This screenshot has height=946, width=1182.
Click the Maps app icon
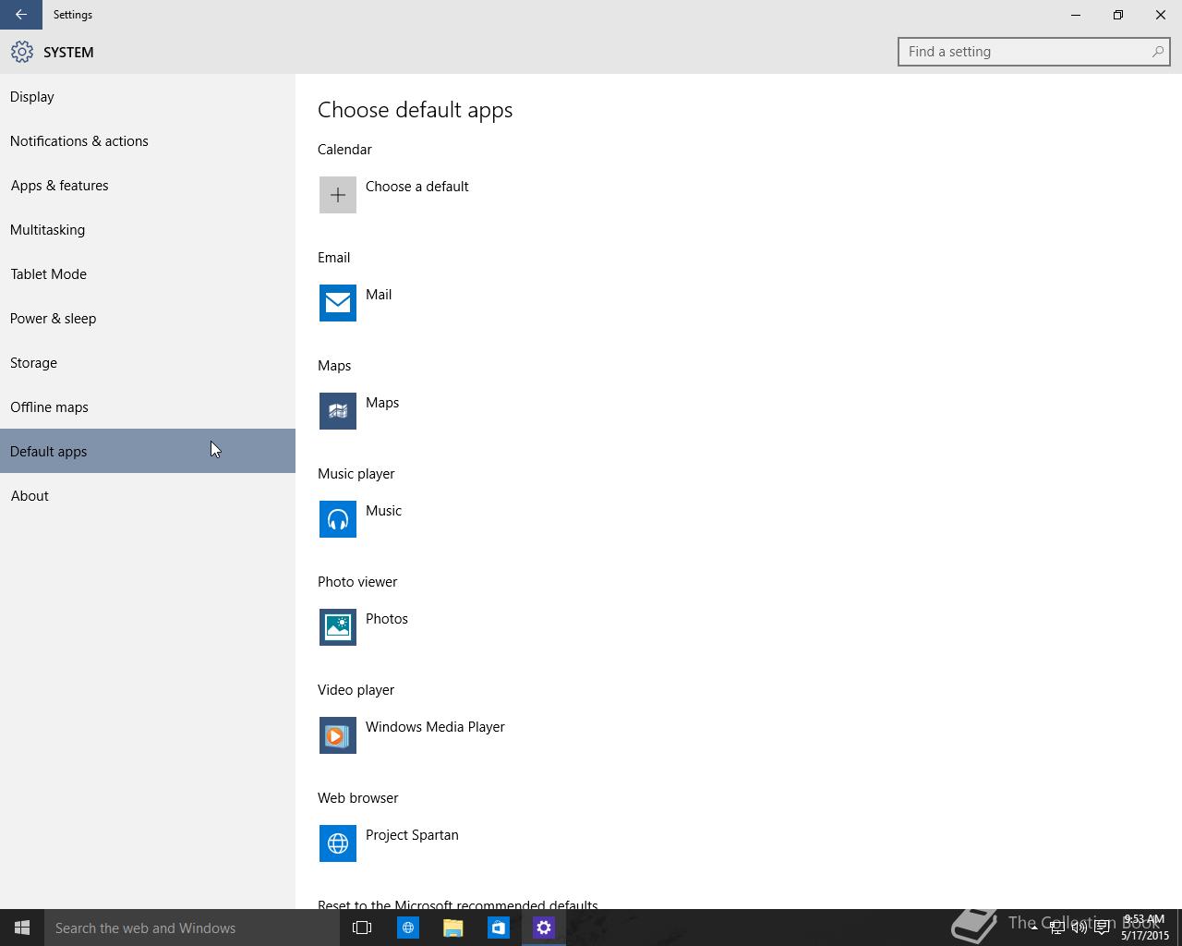click(x=338, y=411)
